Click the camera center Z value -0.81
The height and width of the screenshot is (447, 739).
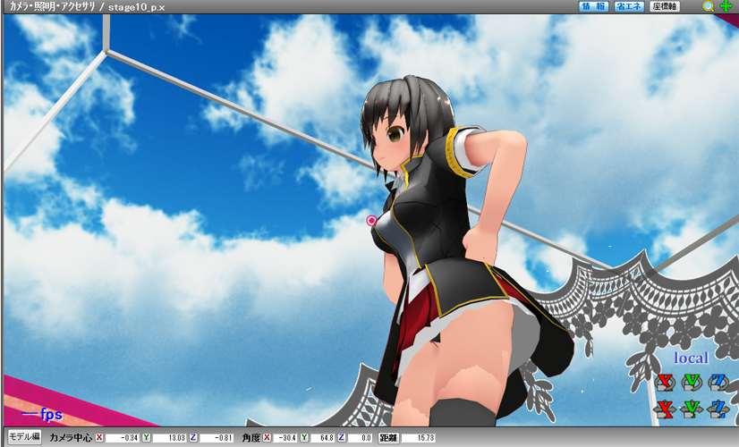point(217,437)
